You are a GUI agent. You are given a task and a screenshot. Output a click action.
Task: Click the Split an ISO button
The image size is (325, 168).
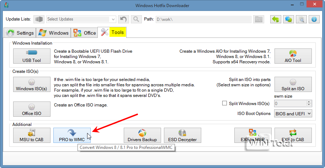293,84
